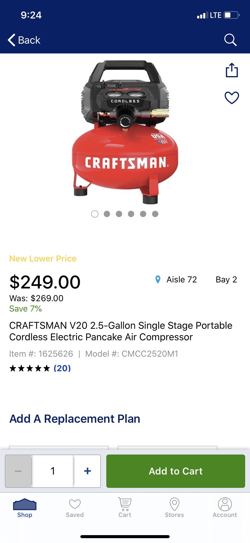The width and height of the screenshot is (250, 543).
Task: Tap the quantity input field
Action: click(53, 471)
